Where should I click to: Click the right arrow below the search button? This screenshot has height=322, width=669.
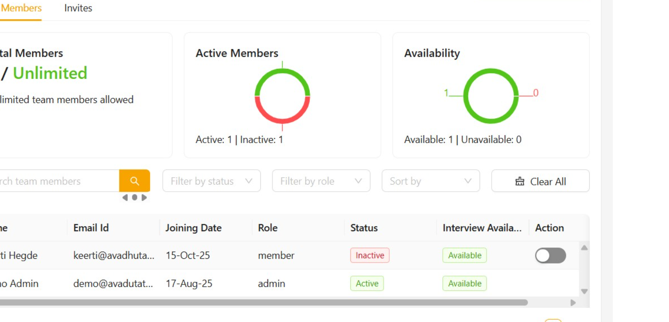click(x=144, y=198)
